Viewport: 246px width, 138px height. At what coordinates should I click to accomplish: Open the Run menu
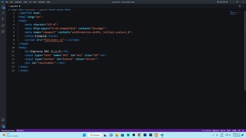35,2
